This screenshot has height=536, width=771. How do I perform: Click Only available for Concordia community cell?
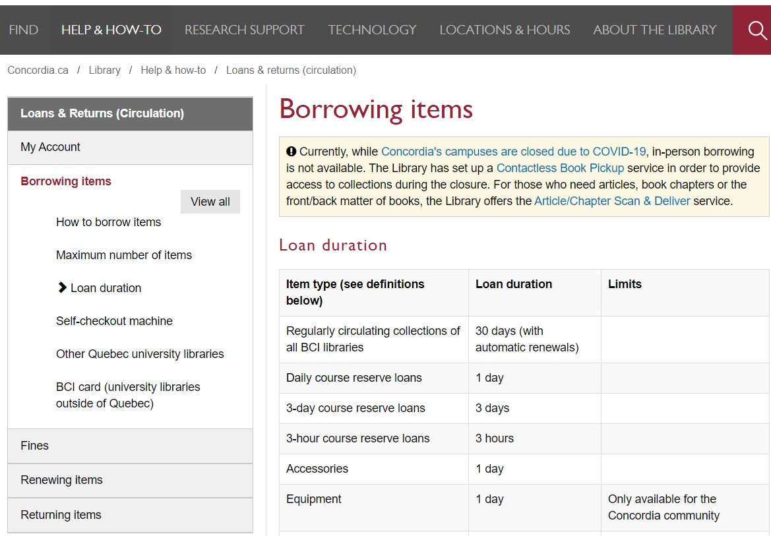coord(685,508)
